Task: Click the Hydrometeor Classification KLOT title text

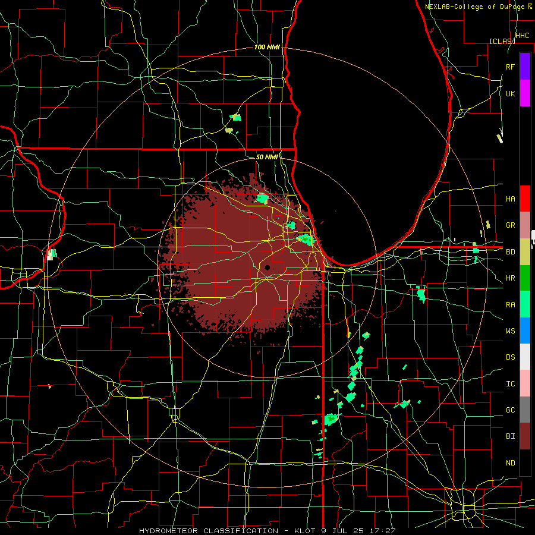Action: 267,531
